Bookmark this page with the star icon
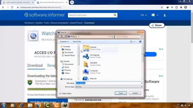 pos(162,7)
